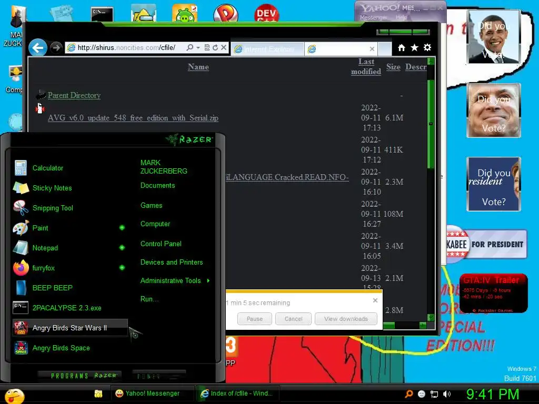Click the network tray icon
The width and height of the screenshot is (539, 404).
click(x=434, y=395)
